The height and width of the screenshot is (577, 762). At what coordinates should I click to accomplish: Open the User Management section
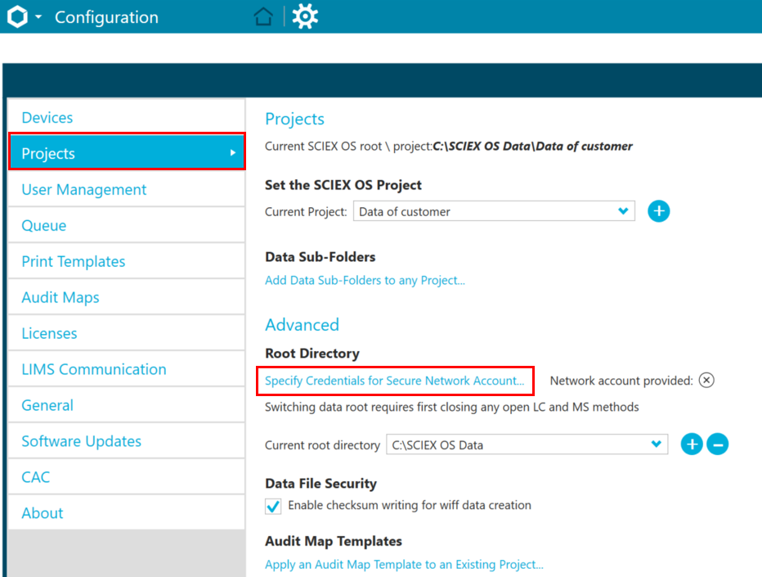pyautogui.click(x=84, y=190)
